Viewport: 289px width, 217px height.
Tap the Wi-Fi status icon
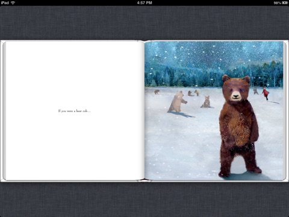point(13,3)
